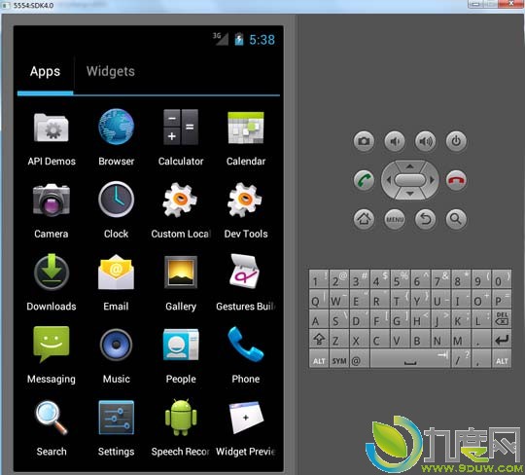Open the Calendar app
This screenshot has height=475, width=525.
coord(246,138)
